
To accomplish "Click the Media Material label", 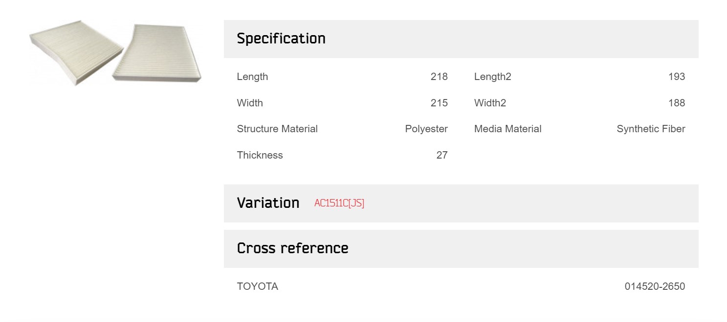I will click(508, 129).
